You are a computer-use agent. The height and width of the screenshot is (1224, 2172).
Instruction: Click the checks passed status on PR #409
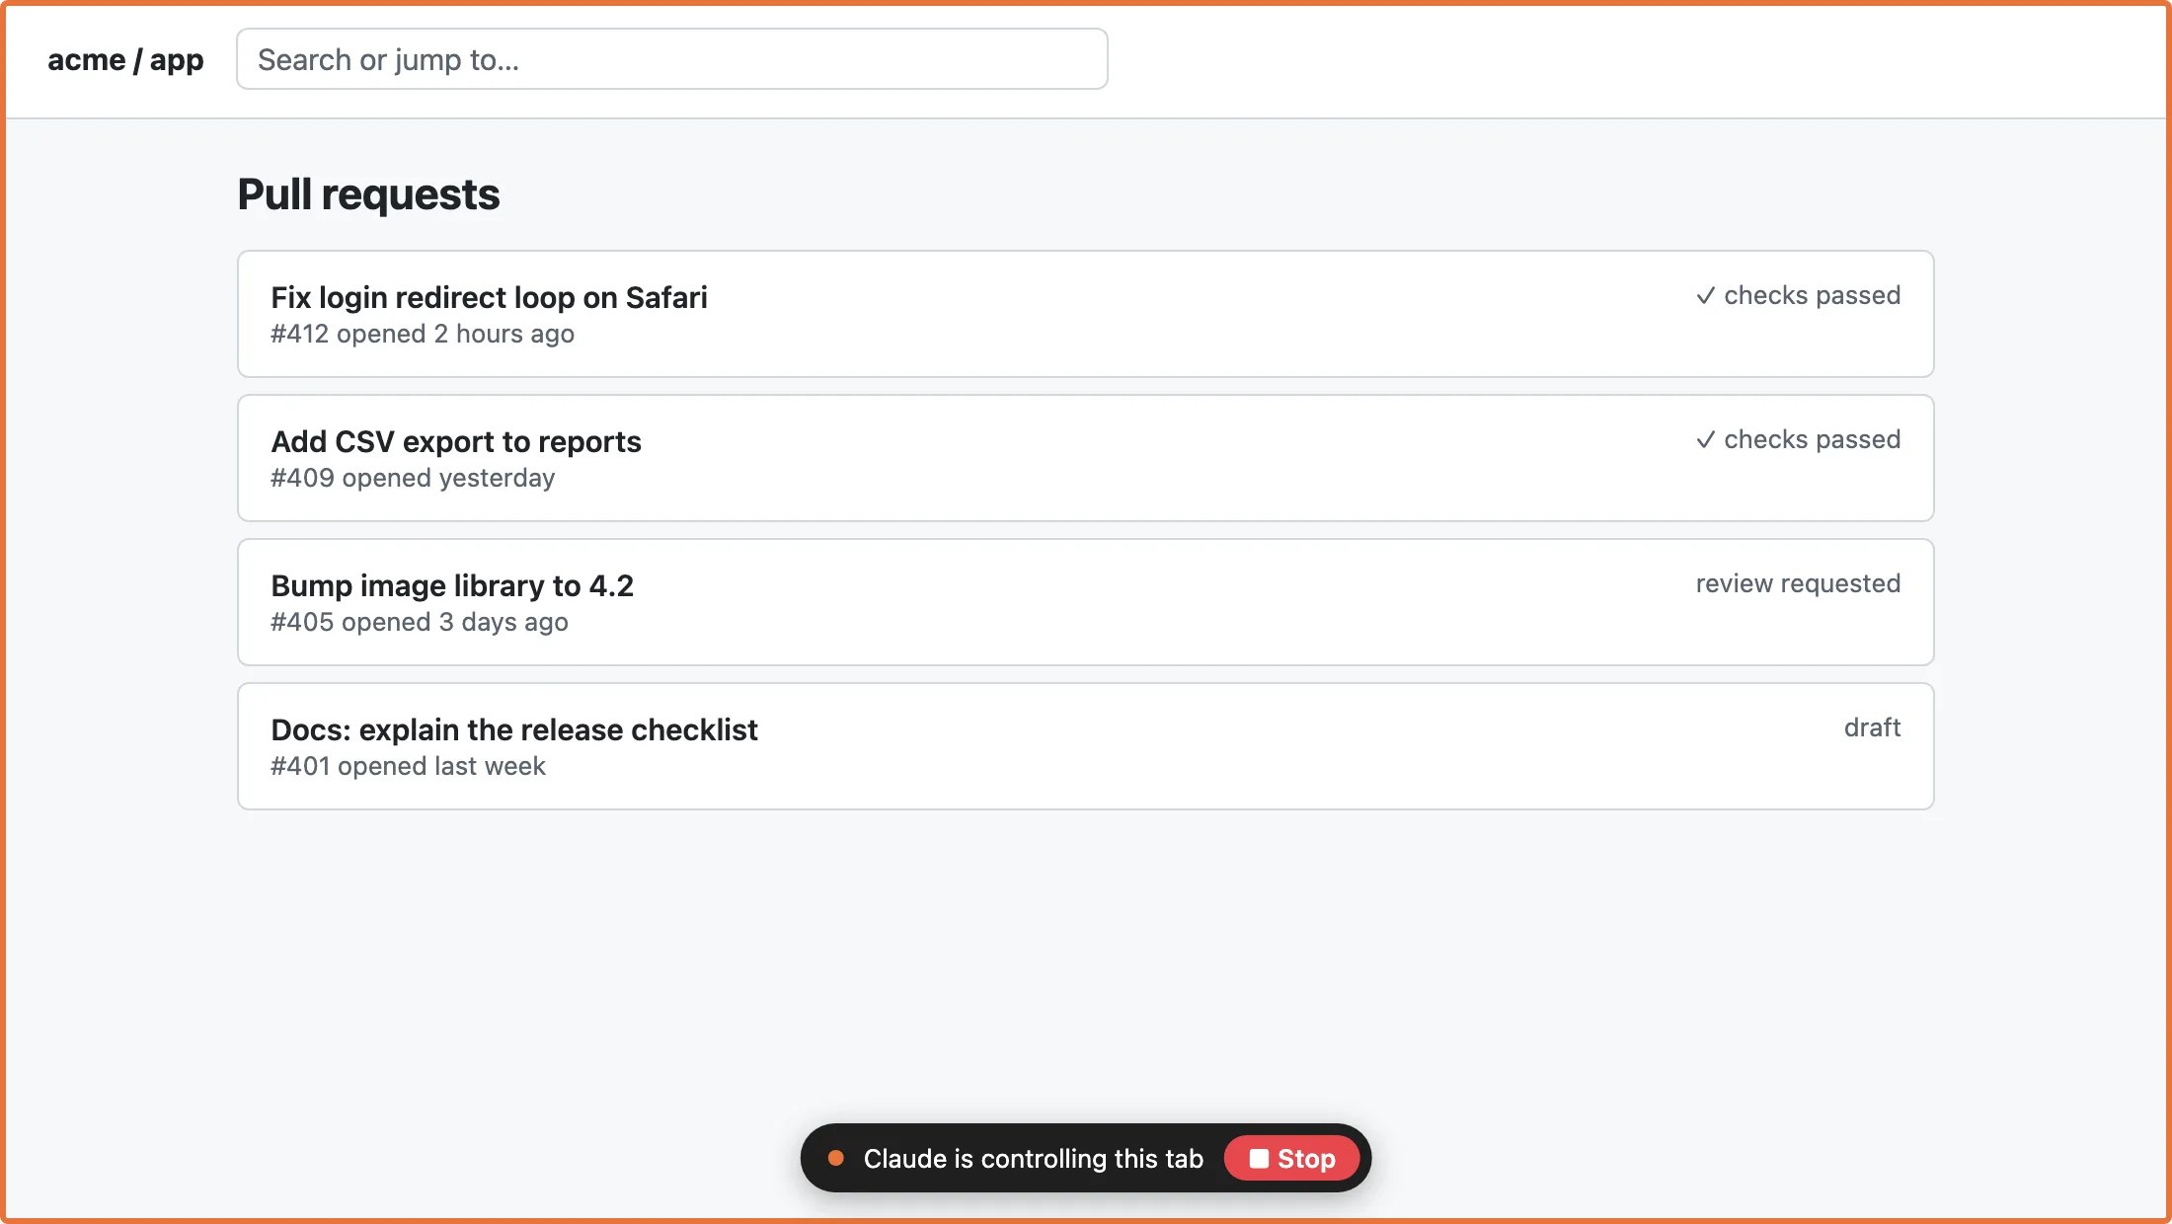click(1798, 439)
